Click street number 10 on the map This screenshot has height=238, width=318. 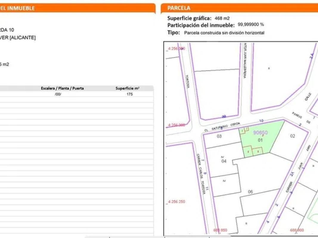pyautogui.click(x=261, y=120)
